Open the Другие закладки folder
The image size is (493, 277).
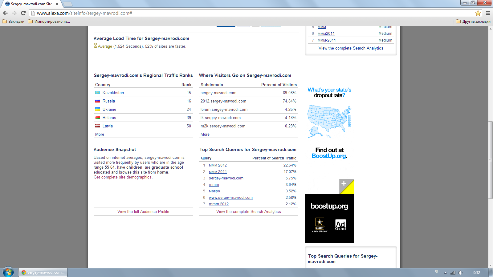(x=473, y=22)
